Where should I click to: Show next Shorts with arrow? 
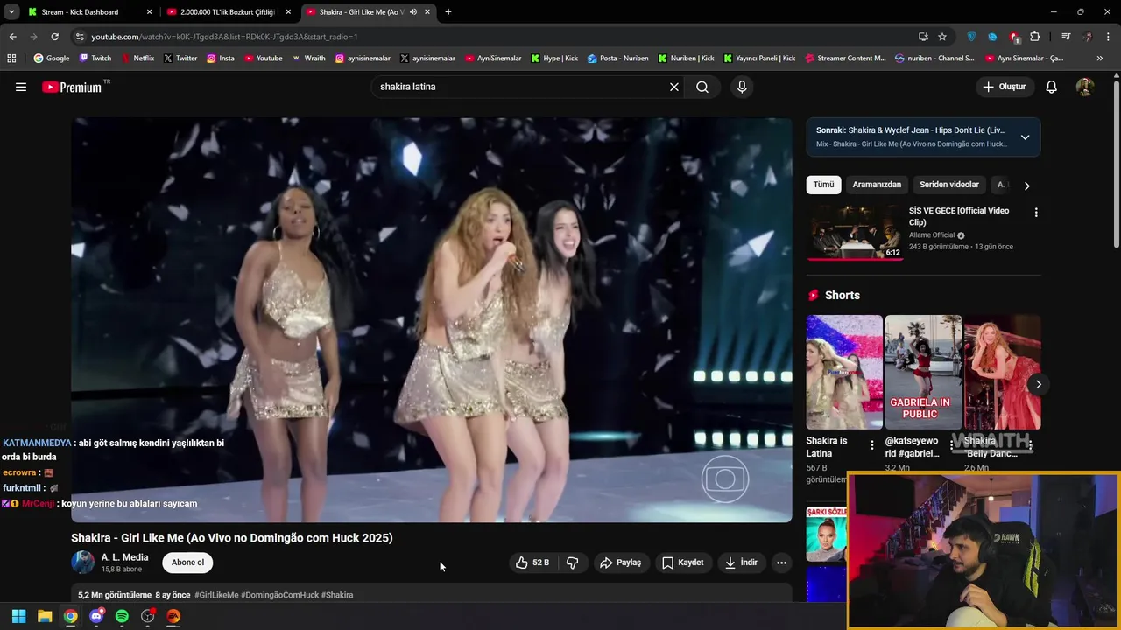coord(1039,384)
